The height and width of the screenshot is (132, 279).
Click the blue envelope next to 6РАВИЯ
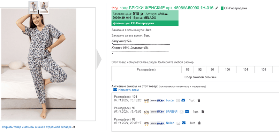pyautogui.click(x=187, y=112)
